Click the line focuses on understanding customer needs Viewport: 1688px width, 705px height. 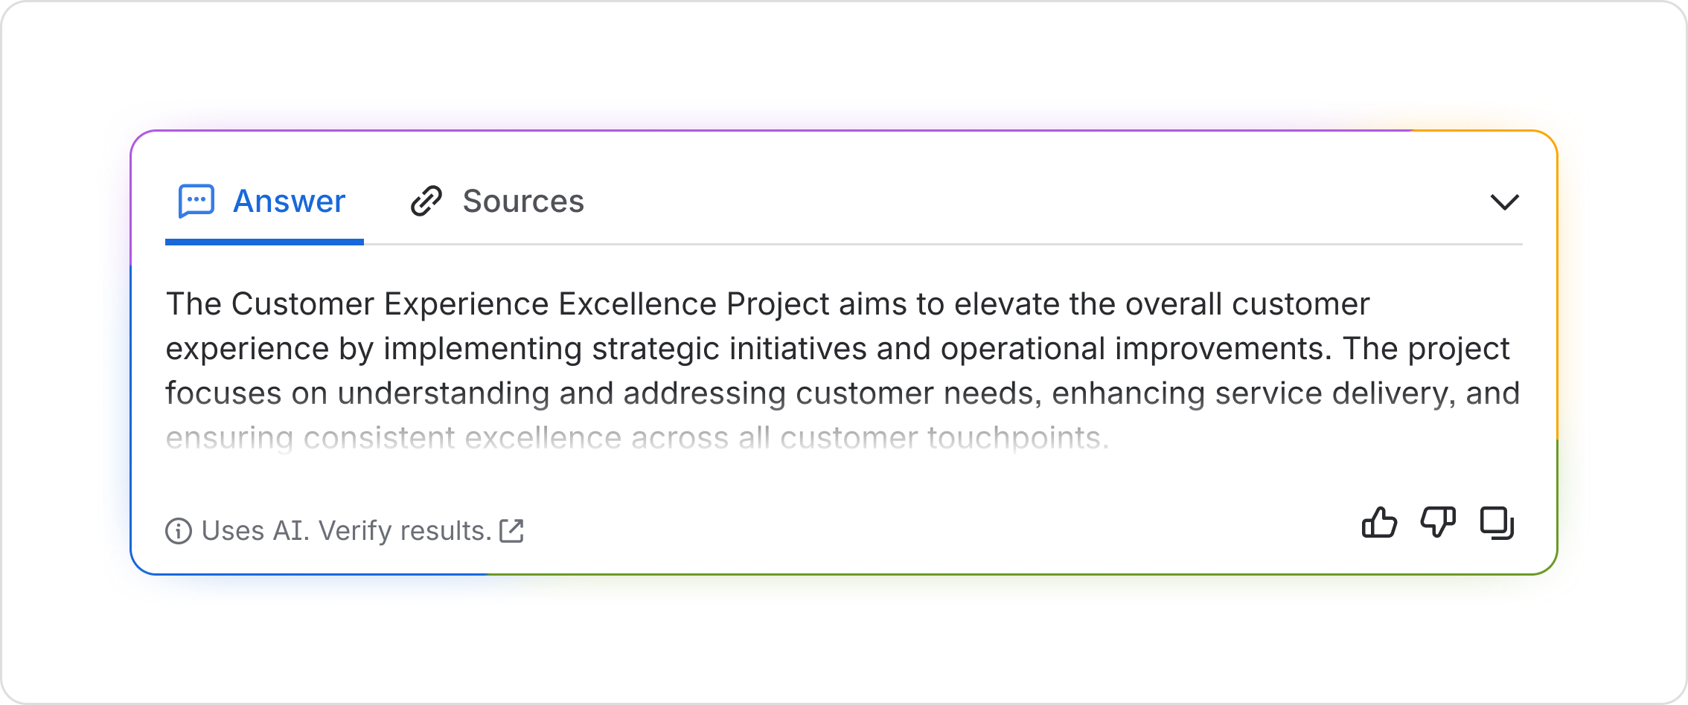coord(843,393)
